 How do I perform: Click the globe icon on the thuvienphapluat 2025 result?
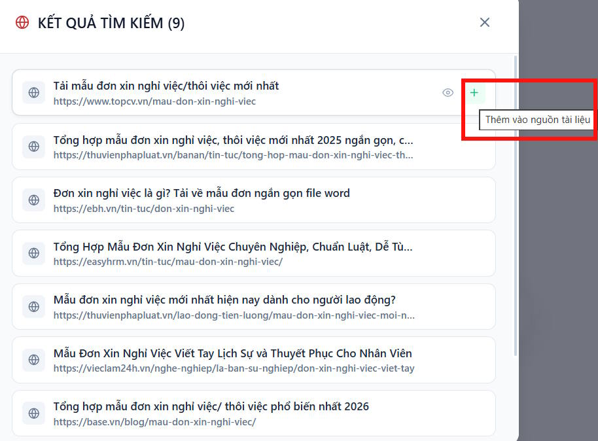click(33, 147)
